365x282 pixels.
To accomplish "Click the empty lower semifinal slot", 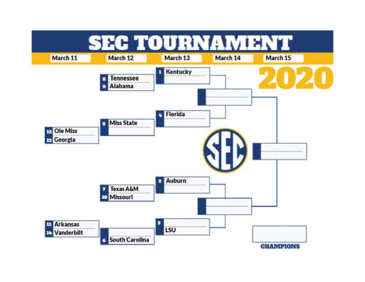I will (x=225, y=206).
